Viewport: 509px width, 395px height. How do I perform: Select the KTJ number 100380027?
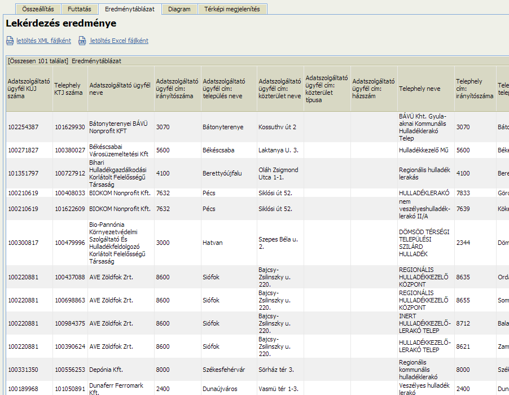70,150
